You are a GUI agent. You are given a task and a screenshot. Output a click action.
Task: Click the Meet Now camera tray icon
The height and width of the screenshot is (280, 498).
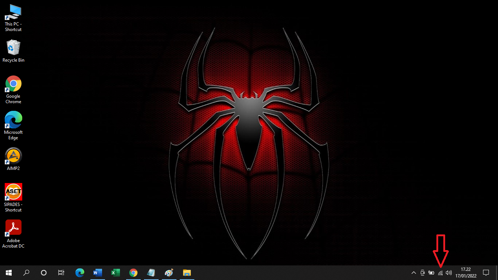(x=423, y=273)
